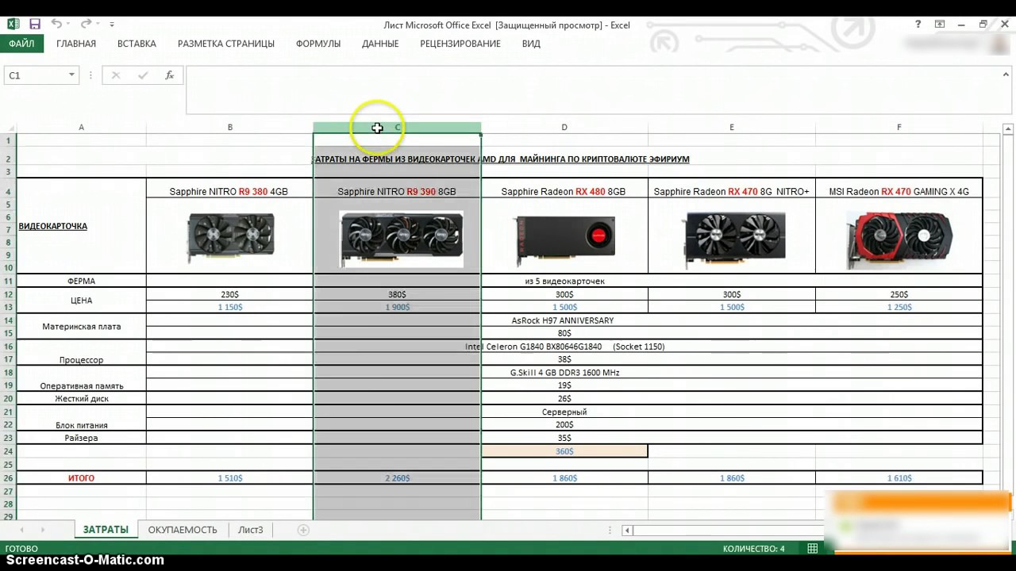
Task: Customize the Quick Access Toolbar dropdown
Action: pos(112,25)
